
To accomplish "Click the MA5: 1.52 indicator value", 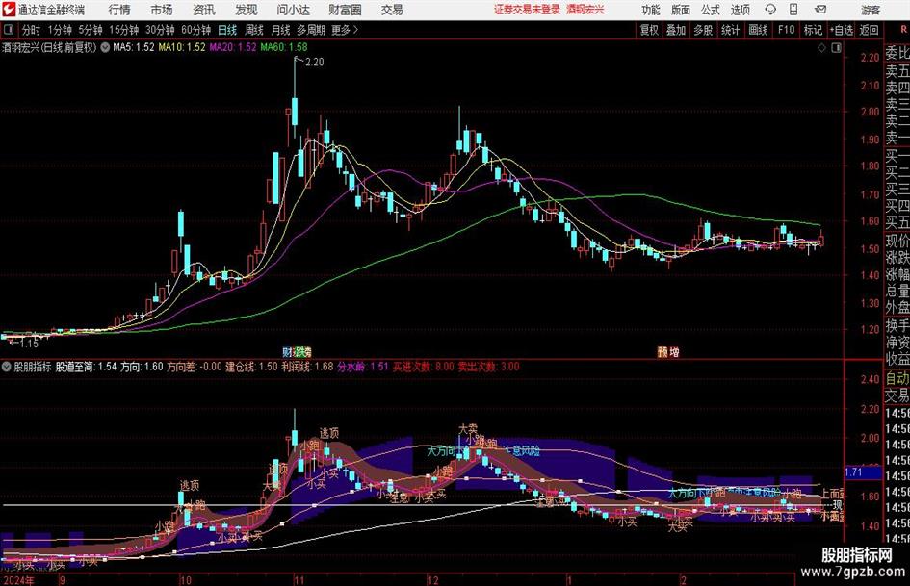I will coord(134,47).
